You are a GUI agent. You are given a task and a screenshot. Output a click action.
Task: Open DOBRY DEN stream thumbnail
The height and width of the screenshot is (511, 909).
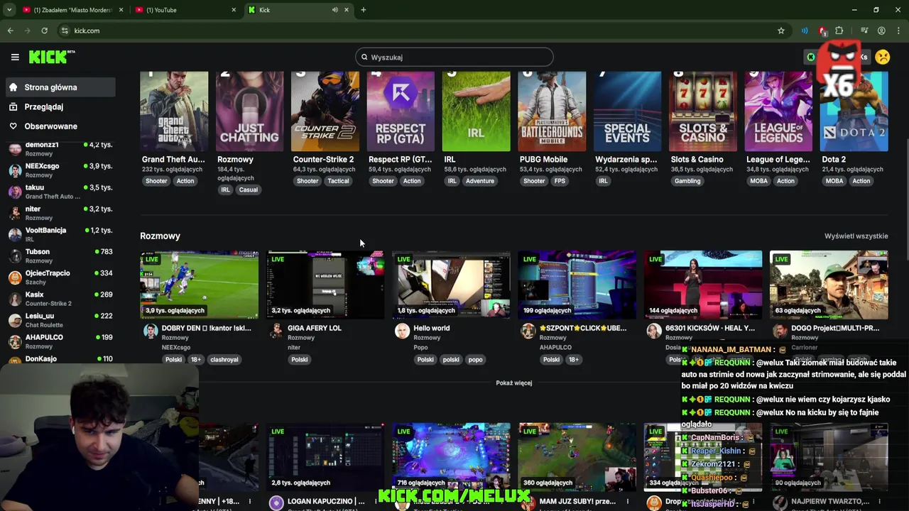[200, 285]
